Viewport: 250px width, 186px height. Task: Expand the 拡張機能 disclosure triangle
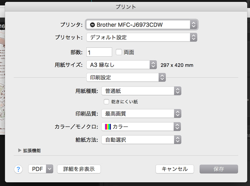pos(20,150)
